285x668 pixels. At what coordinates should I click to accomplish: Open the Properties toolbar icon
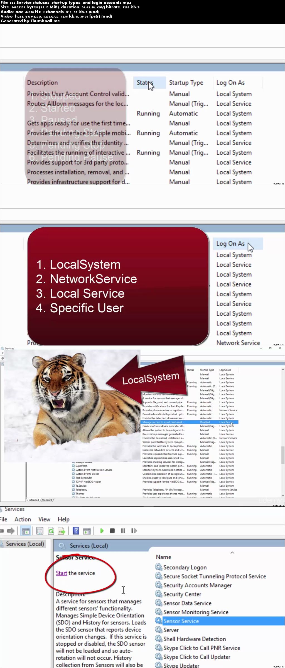pos(40,531)
